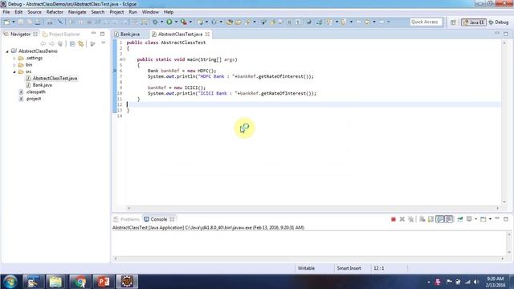Expand the .settings folder
This screenshot has height=289, width=514.
coord(14,59)
